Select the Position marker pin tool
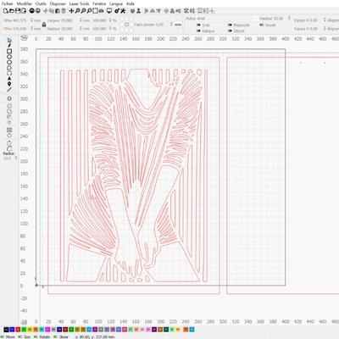 click(9, 84)
